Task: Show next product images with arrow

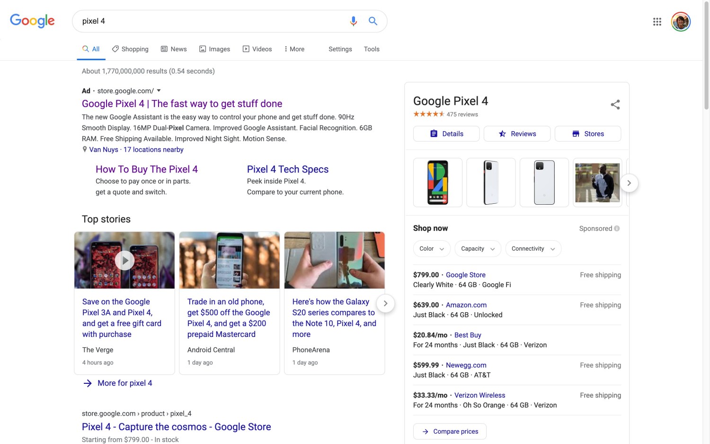Action: (x=629, y=183)
